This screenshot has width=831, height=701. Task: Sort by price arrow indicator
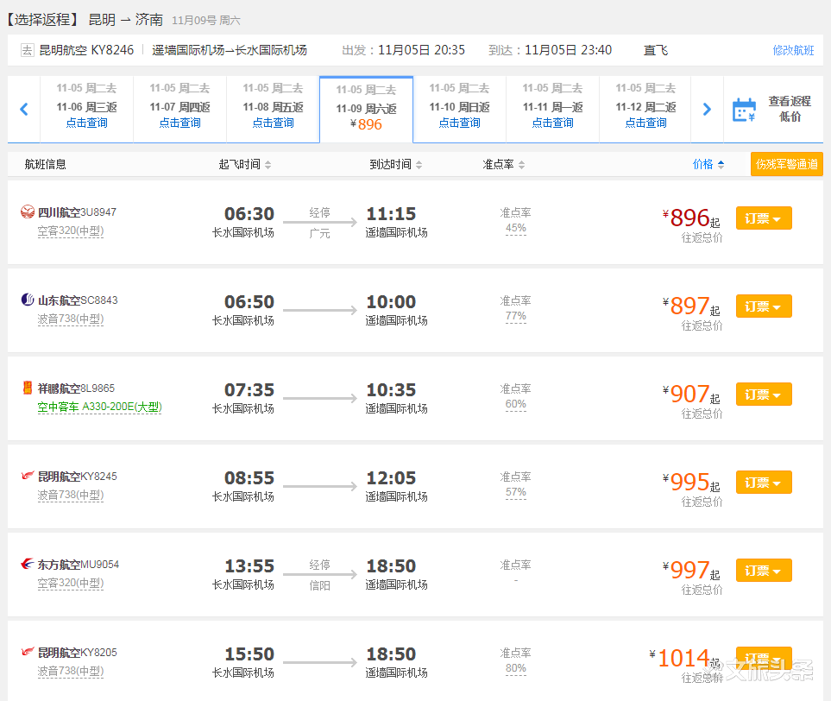coord(721,165)
